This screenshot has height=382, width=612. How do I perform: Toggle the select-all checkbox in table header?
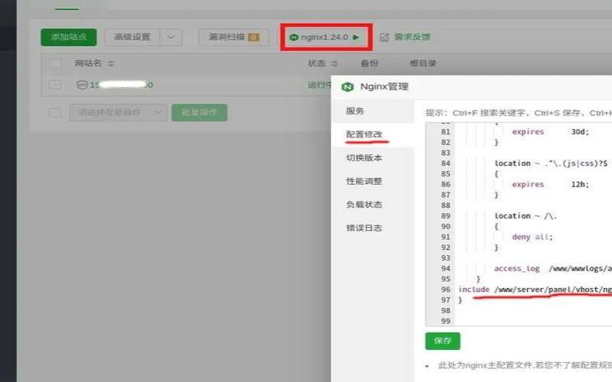click(55, 63)
